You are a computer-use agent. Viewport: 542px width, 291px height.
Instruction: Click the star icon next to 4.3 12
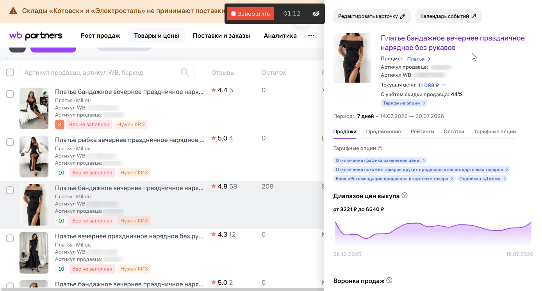tap(214, 235)
